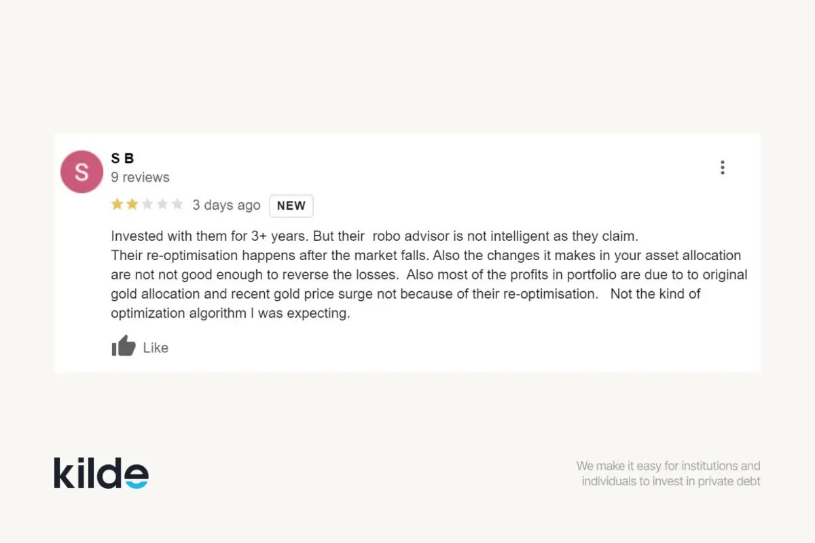
Task: Click the institutions tagline text
Action: (668, 473)
